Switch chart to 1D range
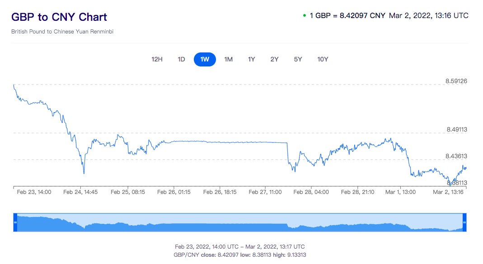The image size is (483, 264). tap(181, 59)
